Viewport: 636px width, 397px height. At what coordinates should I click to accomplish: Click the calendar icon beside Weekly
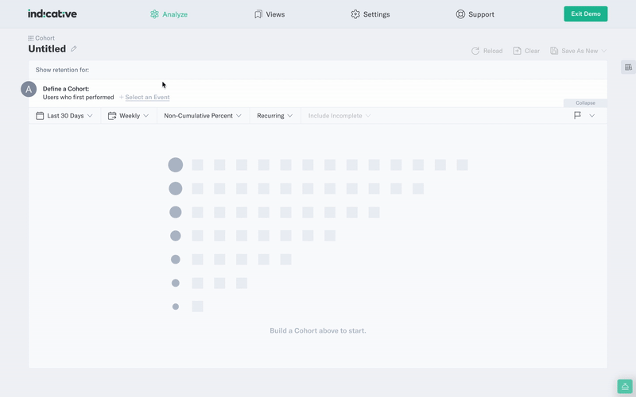tap(112, 115)
